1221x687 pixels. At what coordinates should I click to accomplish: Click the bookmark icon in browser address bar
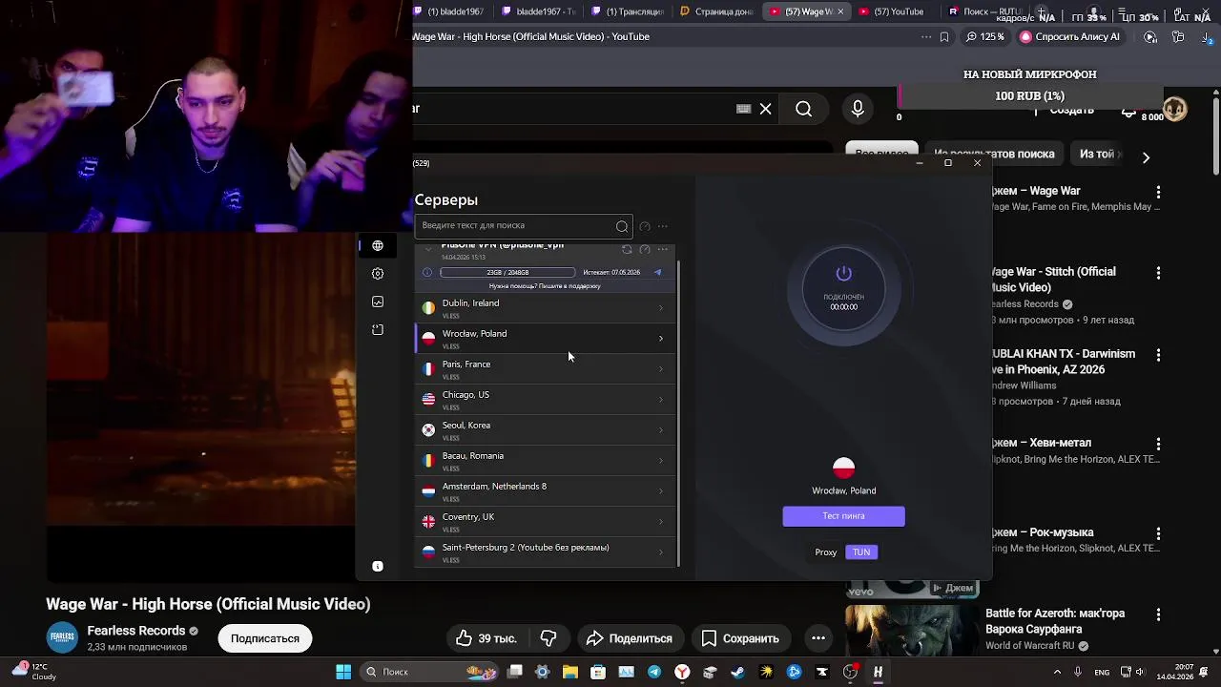click(944, 37)
